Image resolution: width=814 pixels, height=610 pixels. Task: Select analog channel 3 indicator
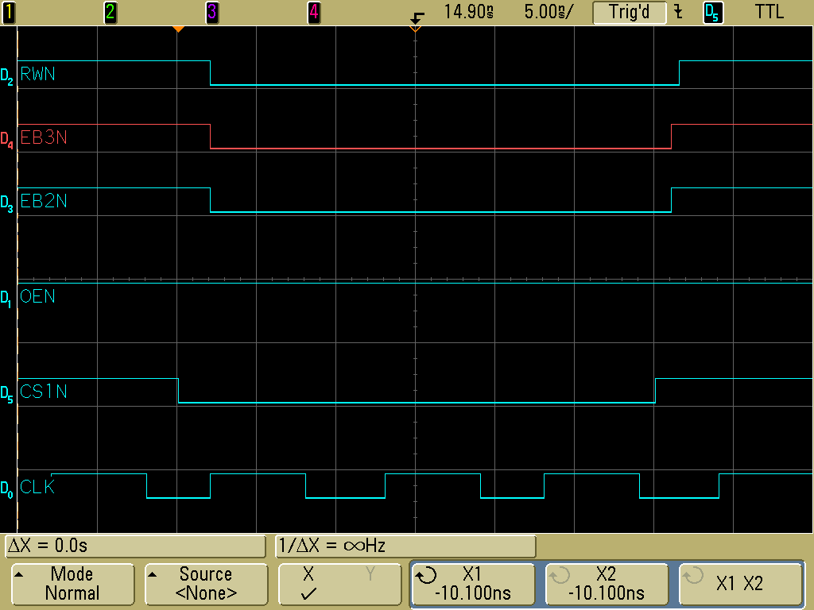click(x=211, y=12)
